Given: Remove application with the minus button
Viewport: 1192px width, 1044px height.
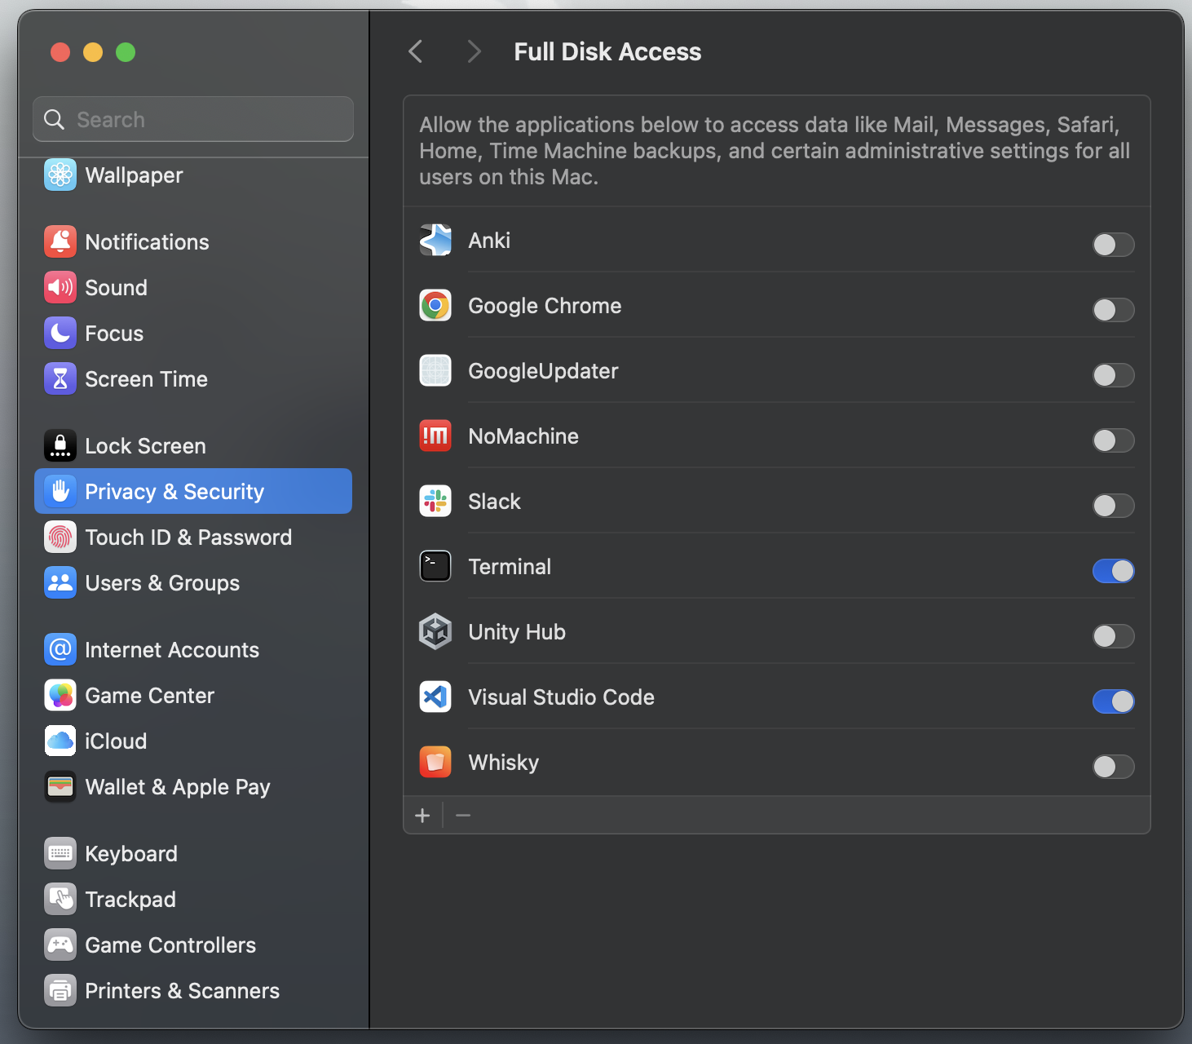Looking at the screenshot, I should 463,816.
